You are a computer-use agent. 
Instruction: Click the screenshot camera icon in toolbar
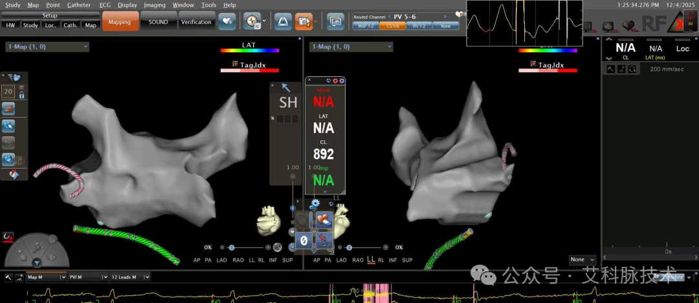tap(304, 21)
